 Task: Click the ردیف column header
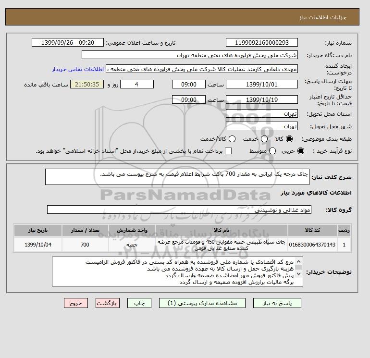tap(344, 230)
